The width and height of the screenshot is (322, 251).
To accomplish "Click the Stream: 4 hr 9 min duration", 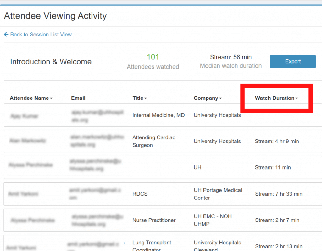I will pos(277,141).
